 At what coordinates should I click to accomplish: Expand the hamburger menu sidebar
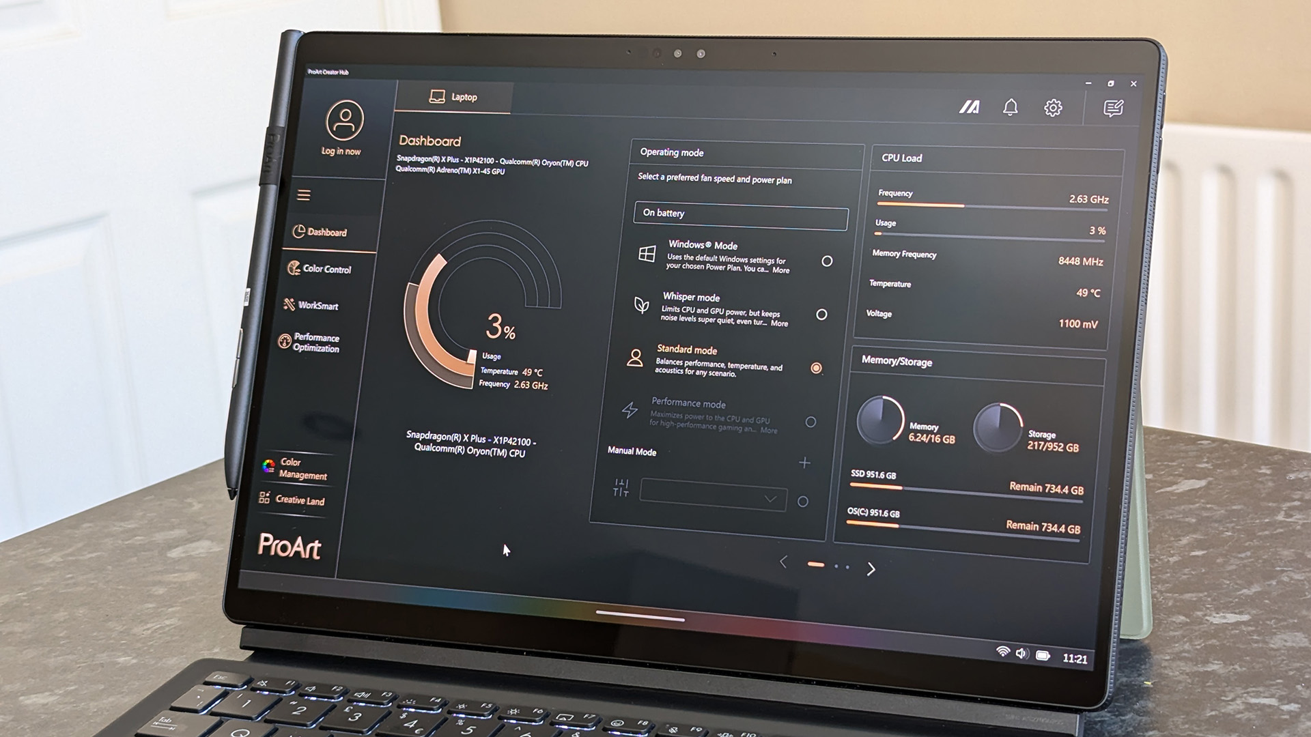pyautogui.click(x=305, y=195)
